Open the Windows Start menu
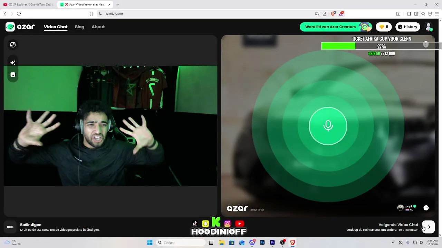442x248 pixels. (150, 242)
